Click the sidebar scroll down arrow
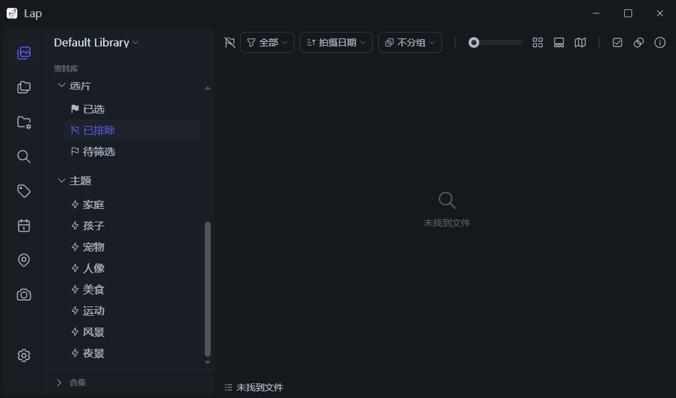 207,363
